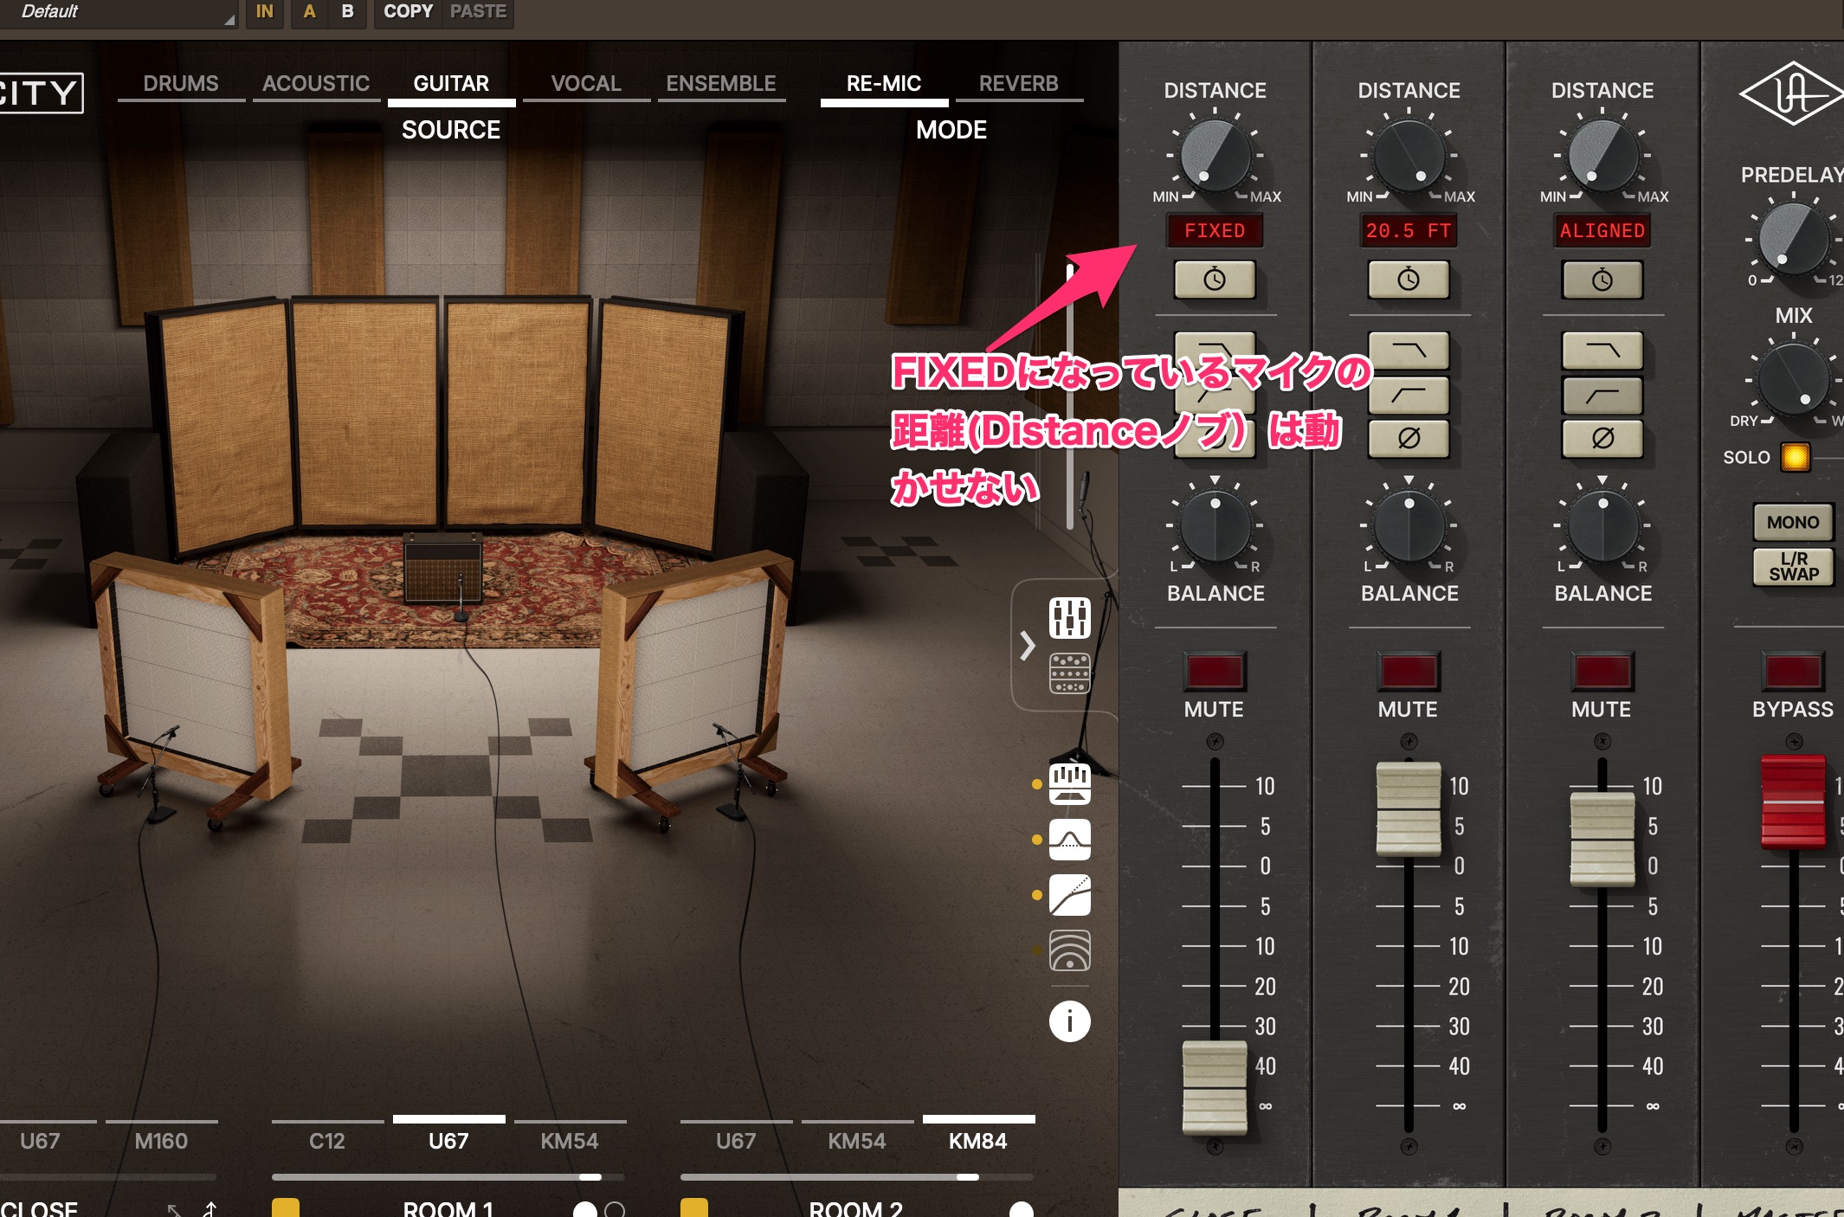Click the red master fader
The image size is (1844, 1217).
1793,801
